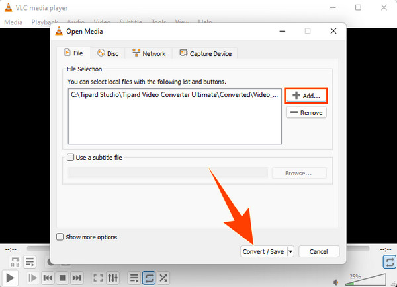Minimize the Open Media dialog
397x287 pixels.
click(283, 31)
